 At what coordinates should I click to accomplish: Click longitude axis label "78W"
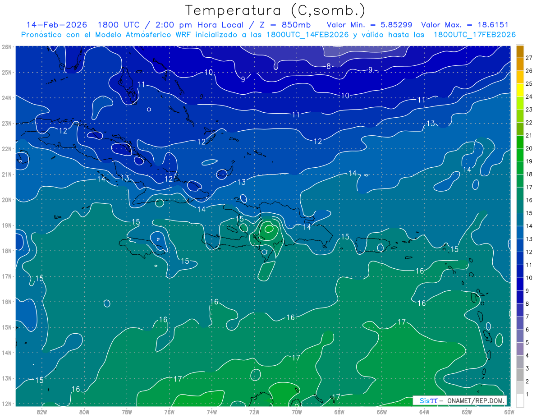[127, 411]
